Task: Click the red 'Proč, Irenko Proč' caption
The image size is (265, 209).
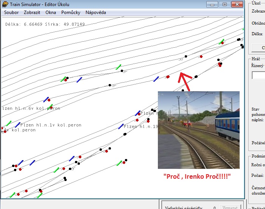Action: (x=197, y=176)
